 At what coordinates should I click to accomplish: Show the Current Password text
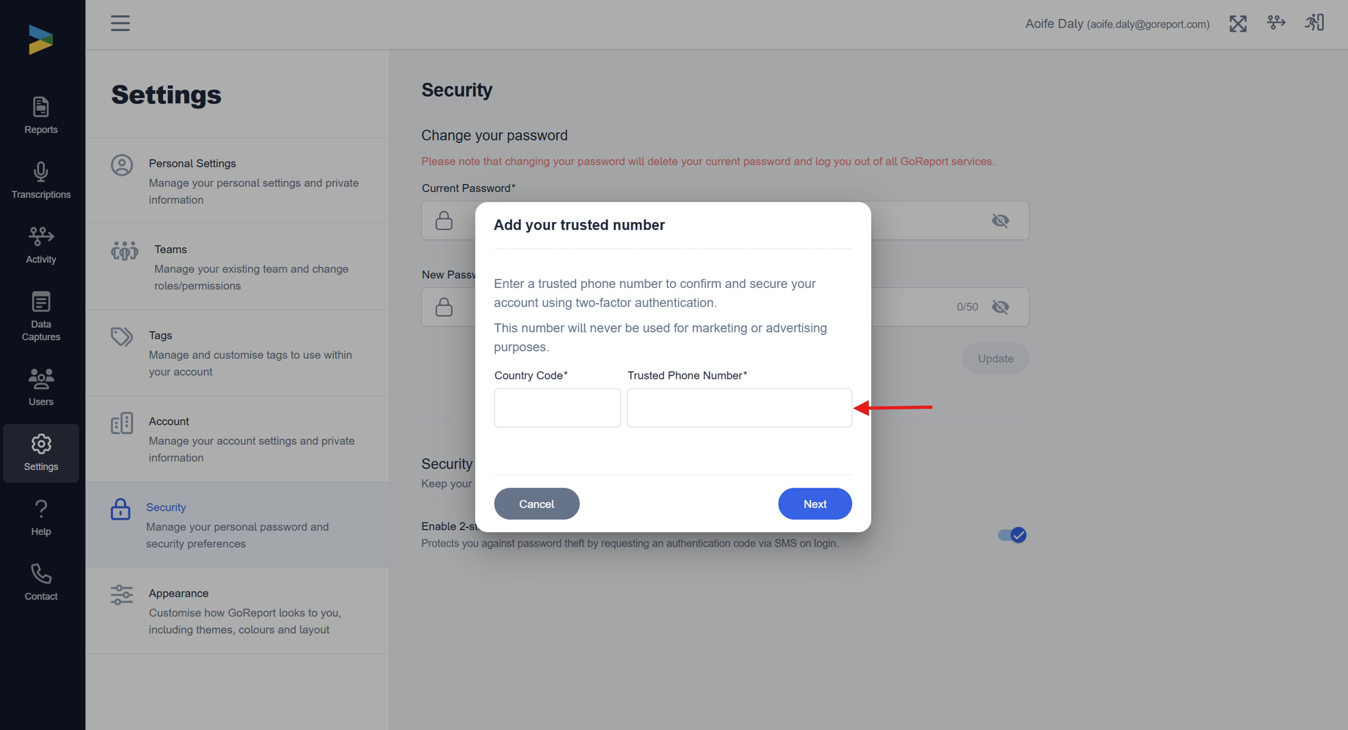tap(1000, 221)
